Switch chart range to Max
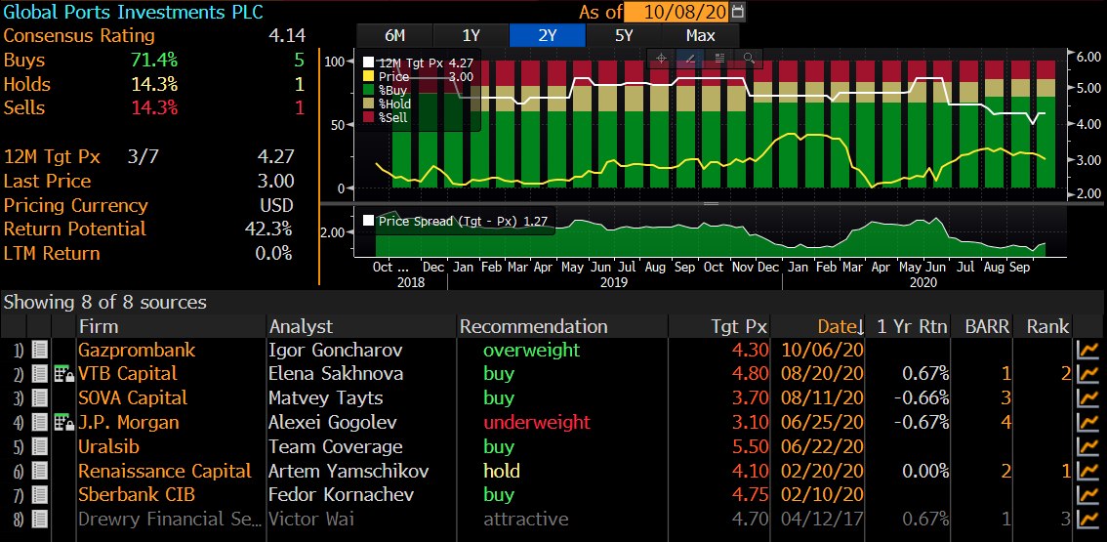Image resolution: width=1107 pixels, height=542 pixels. (x=700, y=35)
